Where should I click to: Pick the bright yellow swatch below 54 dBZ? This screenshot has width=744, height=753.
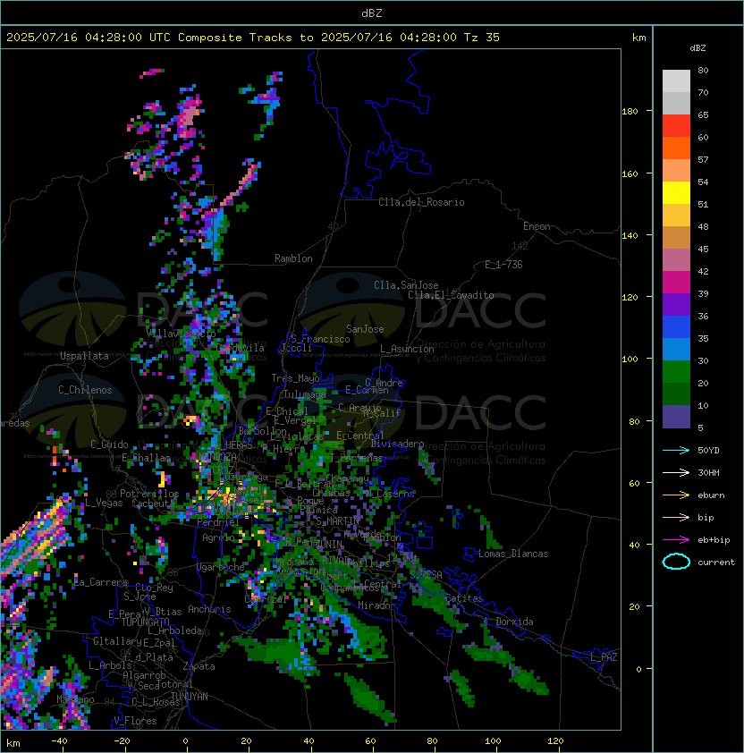[x=676, y=193]
